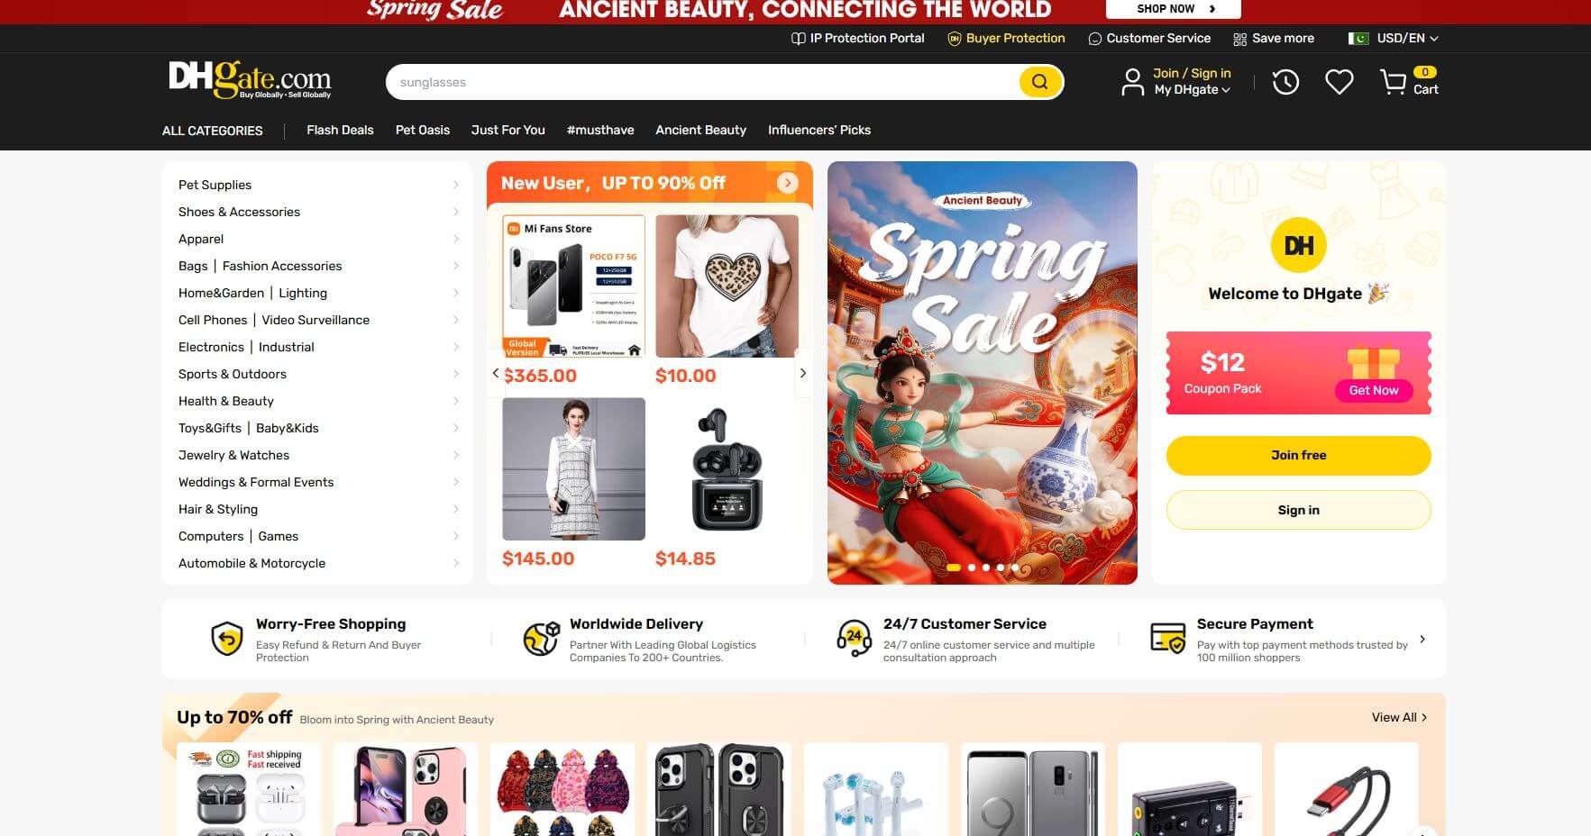Click the orange arrow on New User banner
The width and height of the screenshot is (1591, 836).
coord(787,183)
